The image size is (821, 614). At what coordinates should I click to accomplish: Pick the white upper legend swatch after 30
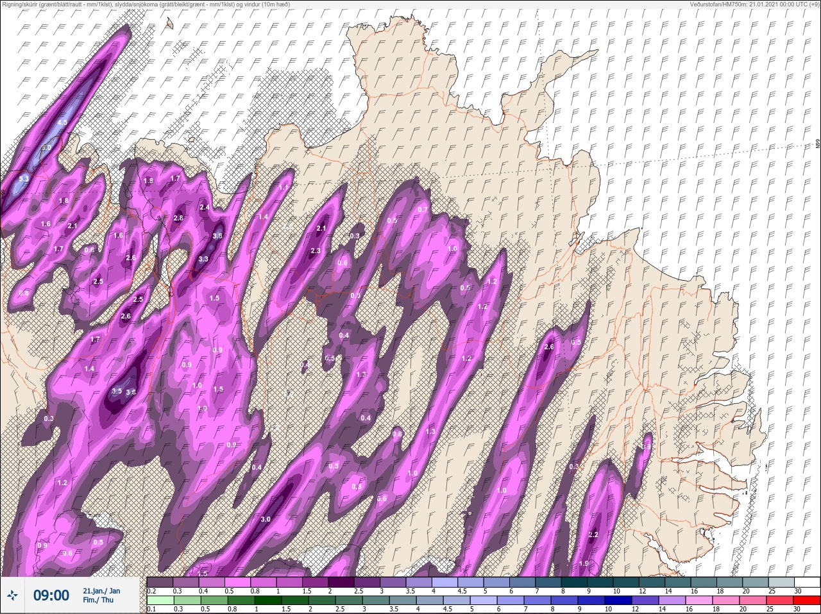tap(809, 582)
